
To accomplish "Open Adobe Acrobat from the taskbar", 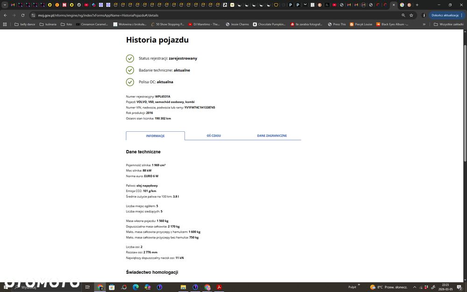I will (x=219, y=287).
